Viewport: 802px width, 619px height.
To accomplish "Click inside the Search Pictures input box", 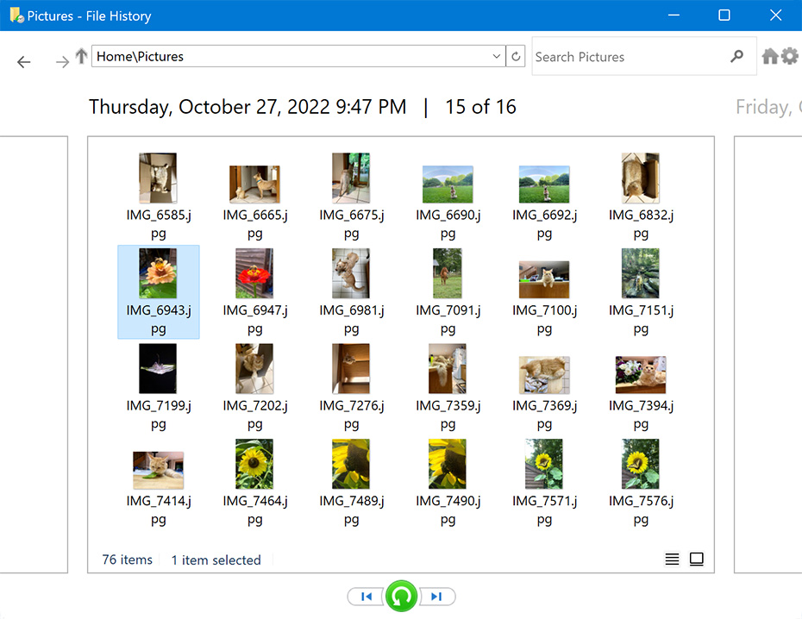I will pos(621,55).
